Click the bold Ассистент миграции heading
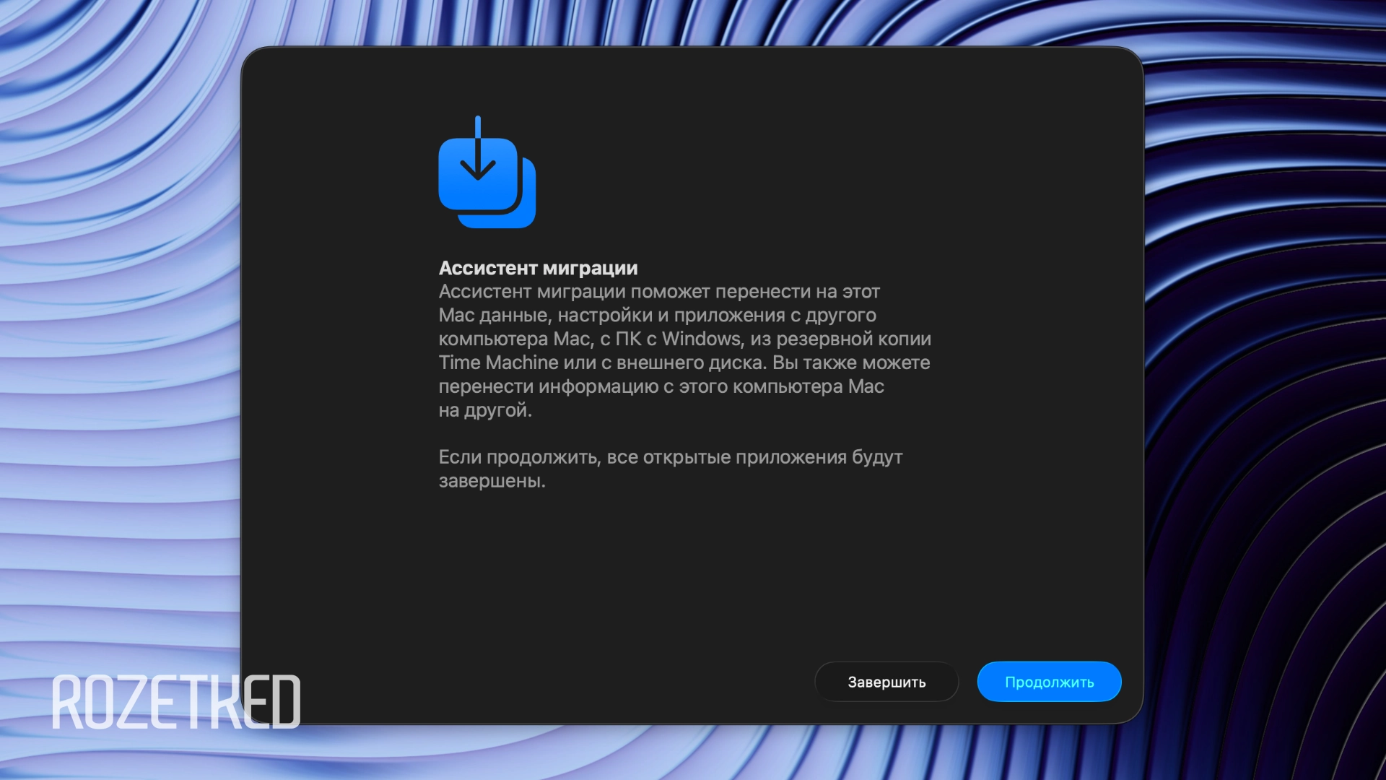1386x780 pixels. (x=538, y=268)
